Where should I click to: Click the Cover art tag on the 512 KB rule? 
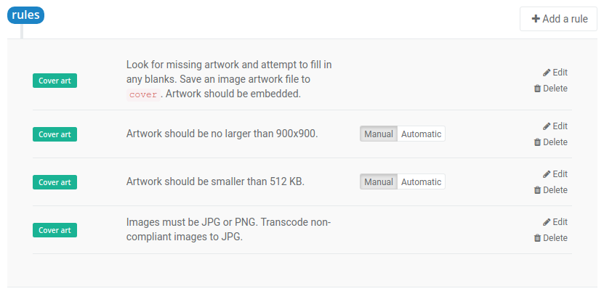click(55, 182)
